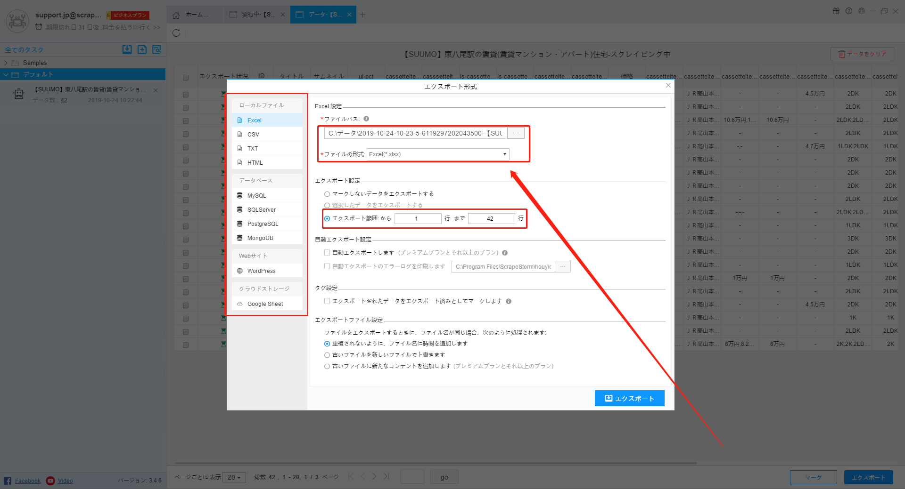Go to last page arrow in pagination
905x489 pixels.
(386, 476)
